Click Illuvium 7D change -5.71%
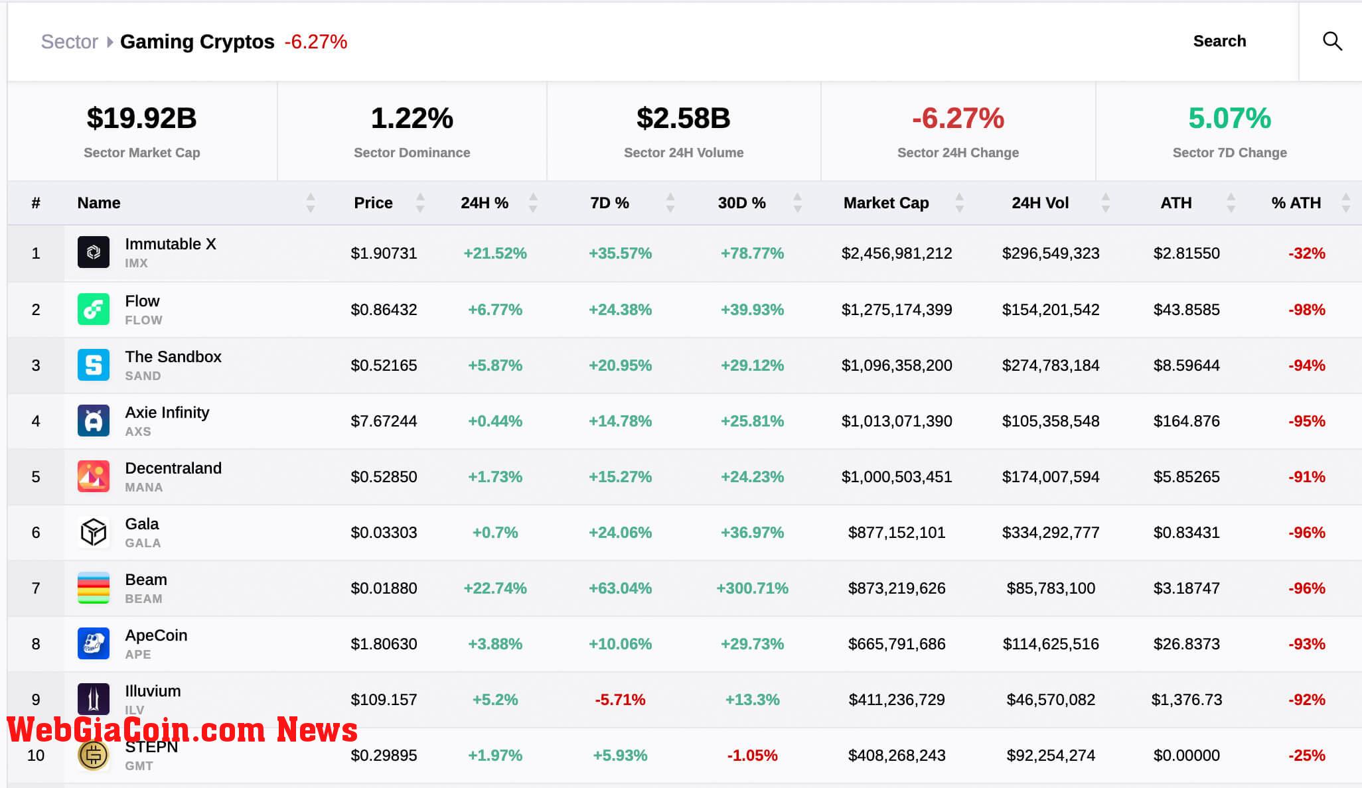 [x=620, y=700]
